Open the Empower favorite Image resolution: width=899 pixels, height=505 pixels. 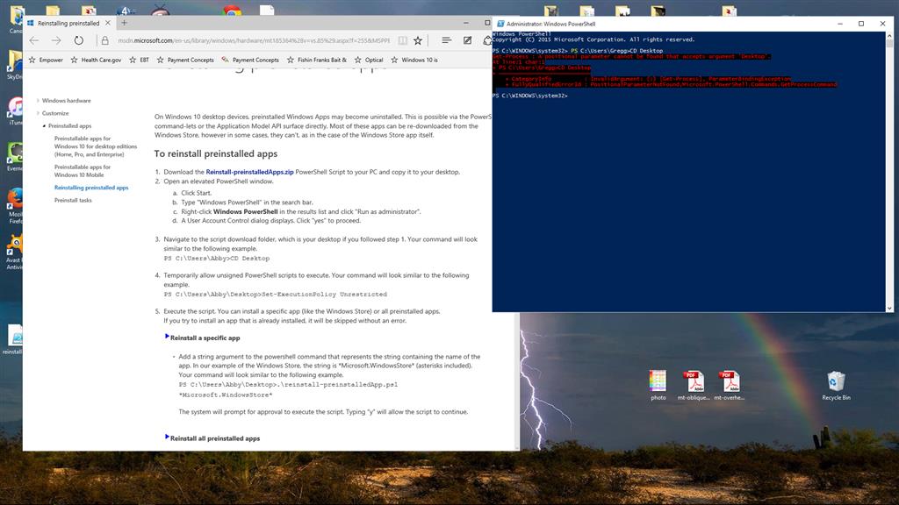click(x=46, y=60)
